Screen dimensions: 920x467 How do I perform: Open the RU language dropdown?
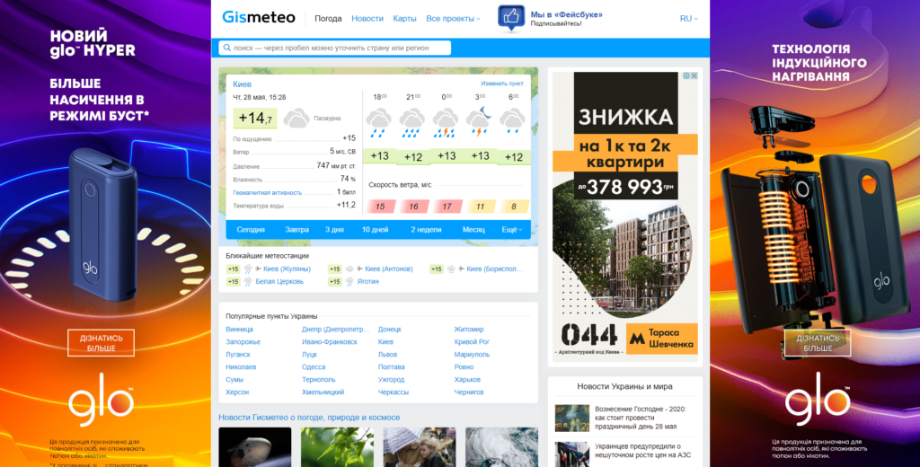[689, 18]
